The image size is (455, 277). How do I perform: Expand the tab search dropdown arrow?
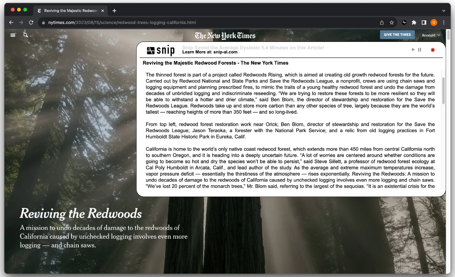444,11
